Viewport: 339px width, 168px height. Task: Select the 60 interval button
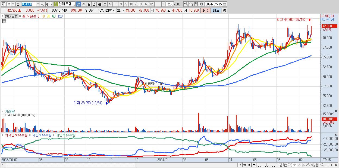tap(147, 4)
